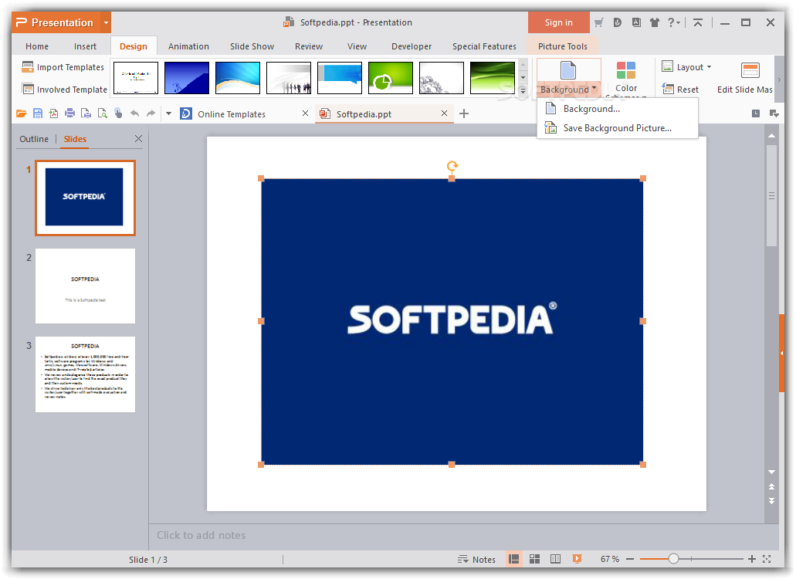Click the Edit Slide Master icon
Image resolution: width=796 pixels, height=579 pixels.
[x=750, y=70]
